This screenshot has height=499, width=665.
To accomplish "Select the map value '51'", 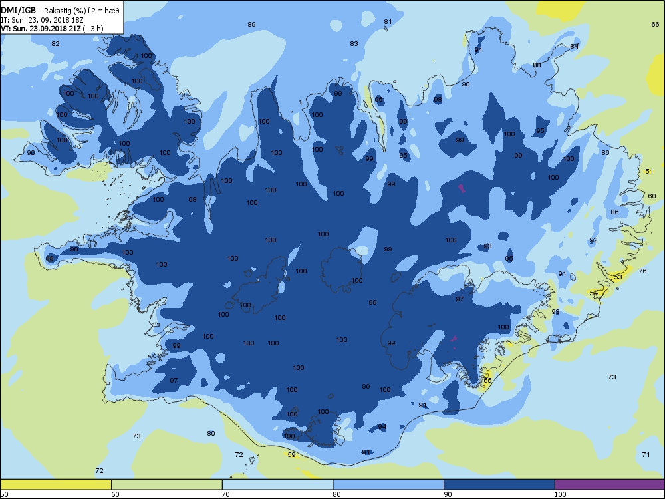I will pos(649,171).
